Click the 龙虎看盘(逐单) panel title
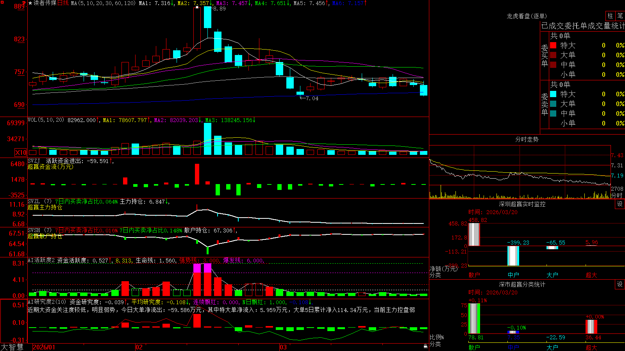Viewport: 625px width, 351px height. point(527,16)
